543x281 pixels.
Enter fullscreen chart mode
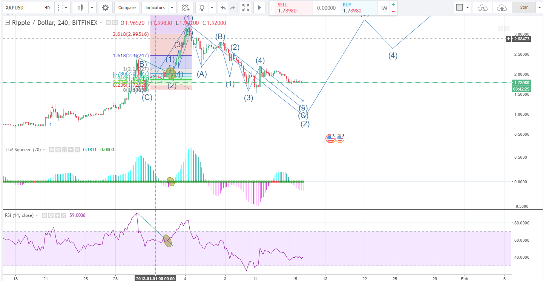pos(246,8)
